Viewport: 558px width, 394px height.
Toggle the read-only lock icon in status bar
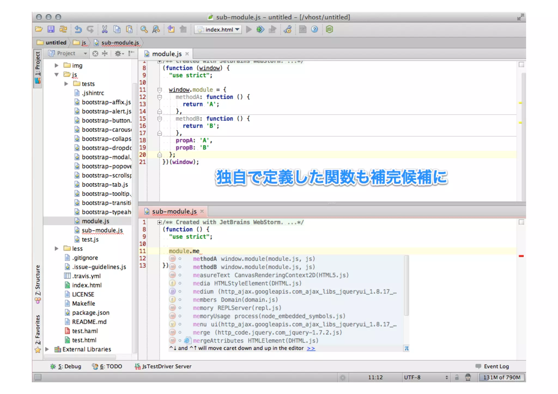pos(457,377)
